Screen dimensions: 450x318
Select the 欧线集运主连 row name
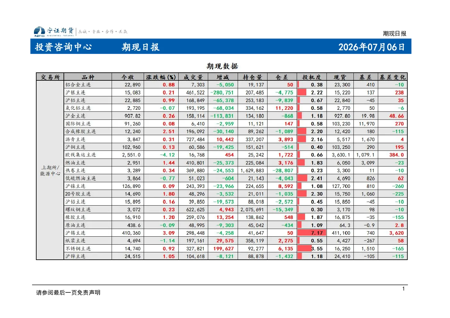pyautogui.click(x=81, y=155)
